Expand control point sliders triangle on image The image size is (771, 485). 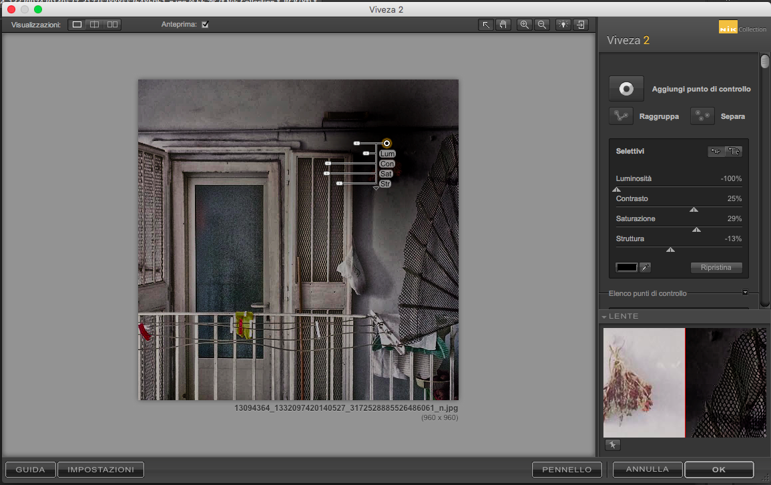click(x=376, y=190)
